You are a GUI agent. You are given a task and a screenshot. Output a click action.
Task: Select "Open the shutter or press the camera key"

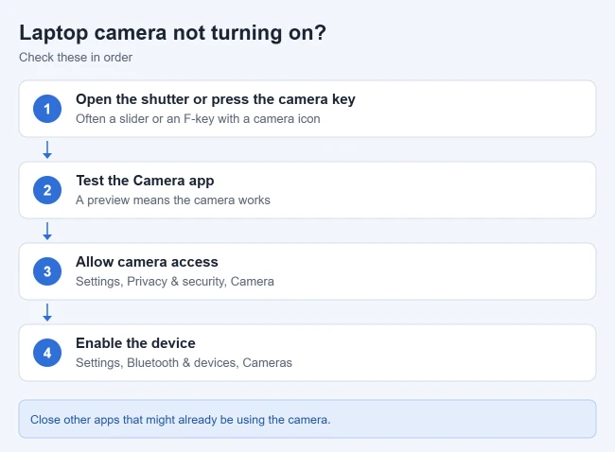(x=216, y=99)
